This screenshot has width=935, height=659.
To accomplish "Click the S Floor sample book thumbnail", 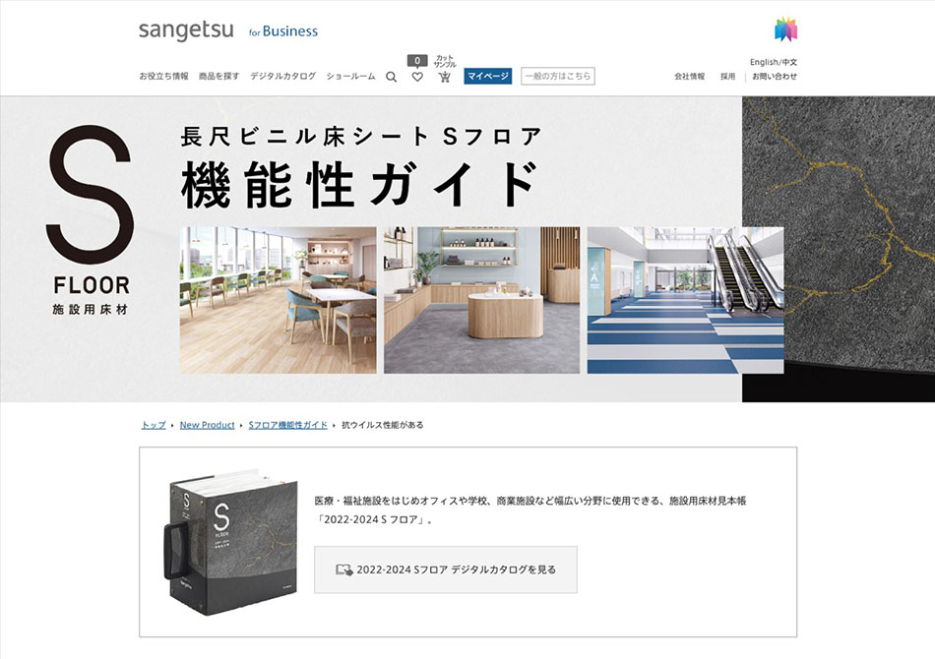I will click(230, 542).
